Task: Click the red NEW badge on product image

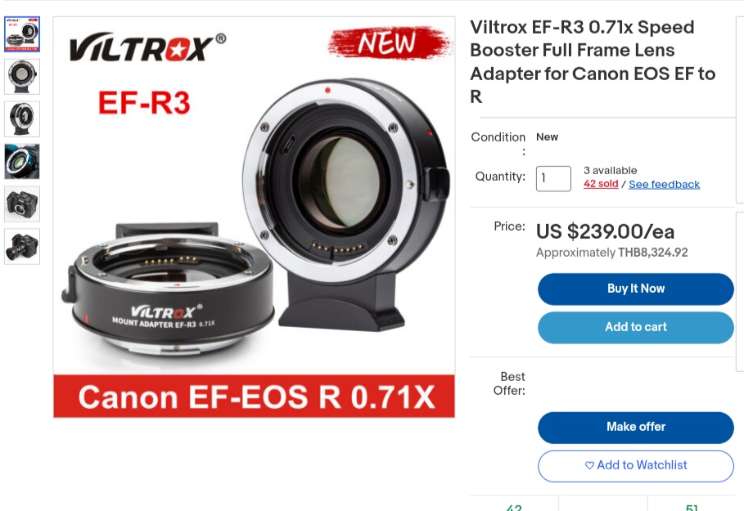Action: [x=389, y=43]
